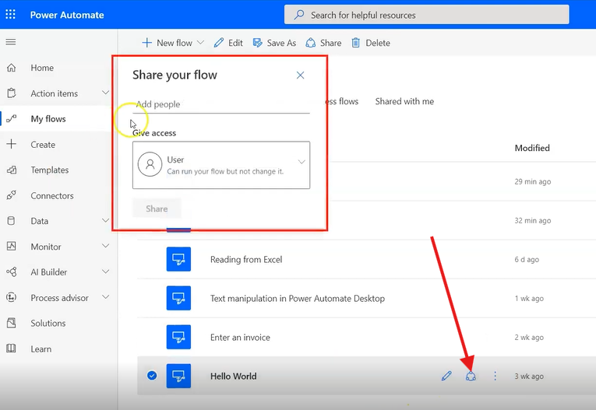
Task: Click the Learn book icon
Action: pyautogui.click(x=12, y=349)
